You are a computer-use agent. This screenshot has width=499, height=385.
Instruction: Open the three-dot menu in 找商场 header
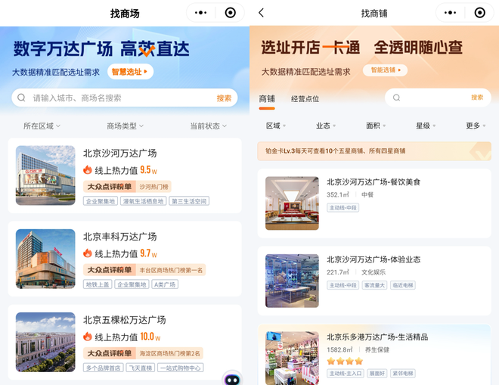[200, 13]
